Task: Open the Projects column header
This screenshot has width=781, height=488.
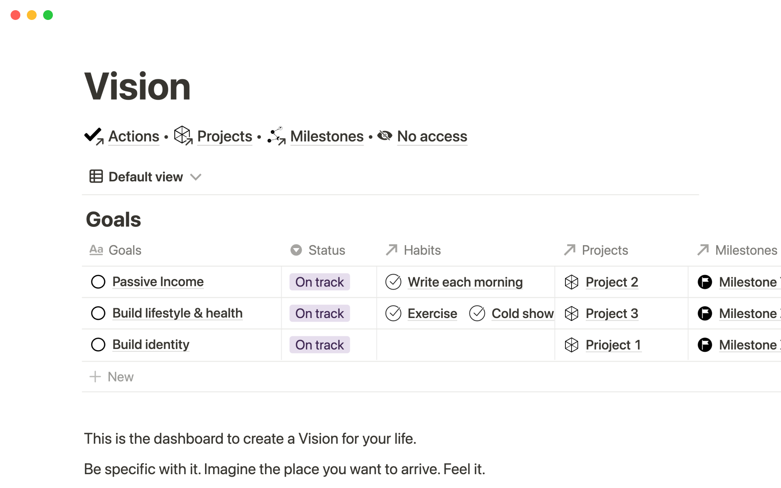Action: (x=596, y=250)
